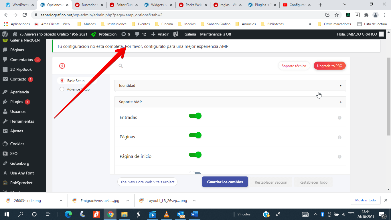Open help tooltip for Páginas row

[339, 137]
